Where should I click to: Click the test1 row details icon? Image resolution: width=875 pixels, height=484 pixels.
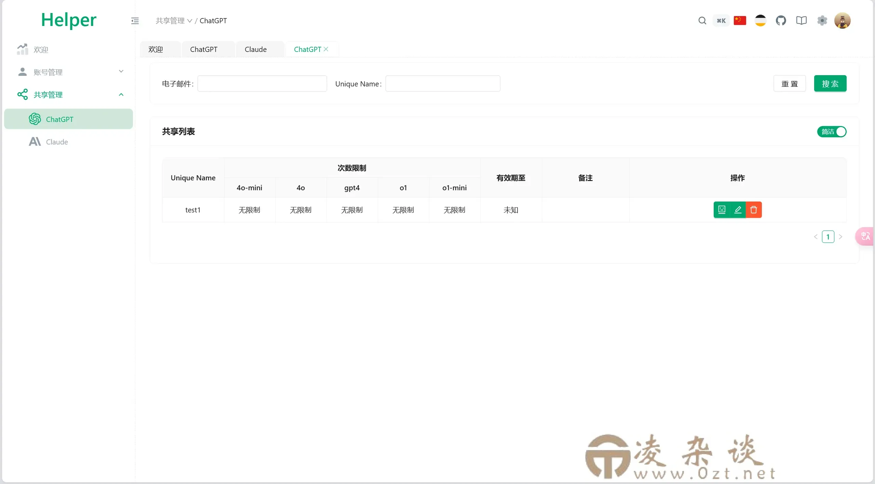pyautogui.click(x=722, y=210)
